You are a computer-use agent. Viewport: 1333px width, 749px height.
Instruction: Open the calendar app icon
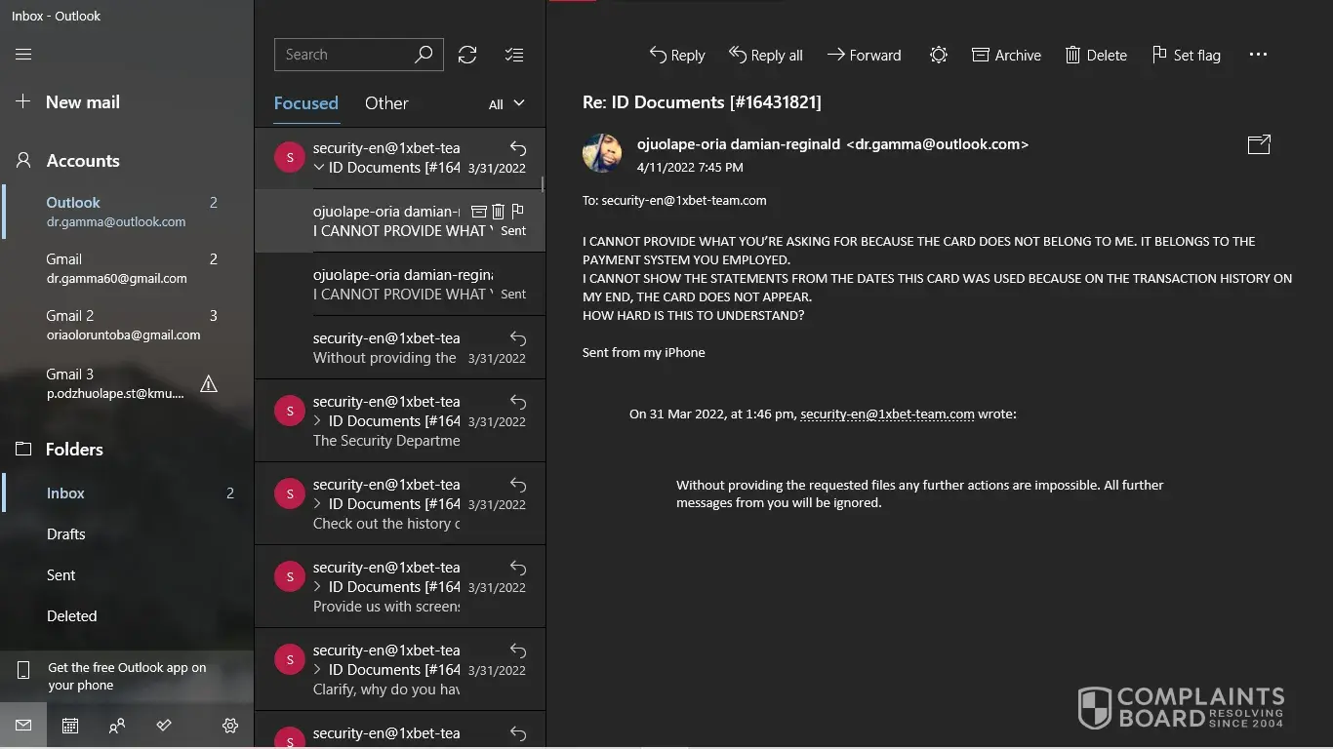click(x=70, y=726)
